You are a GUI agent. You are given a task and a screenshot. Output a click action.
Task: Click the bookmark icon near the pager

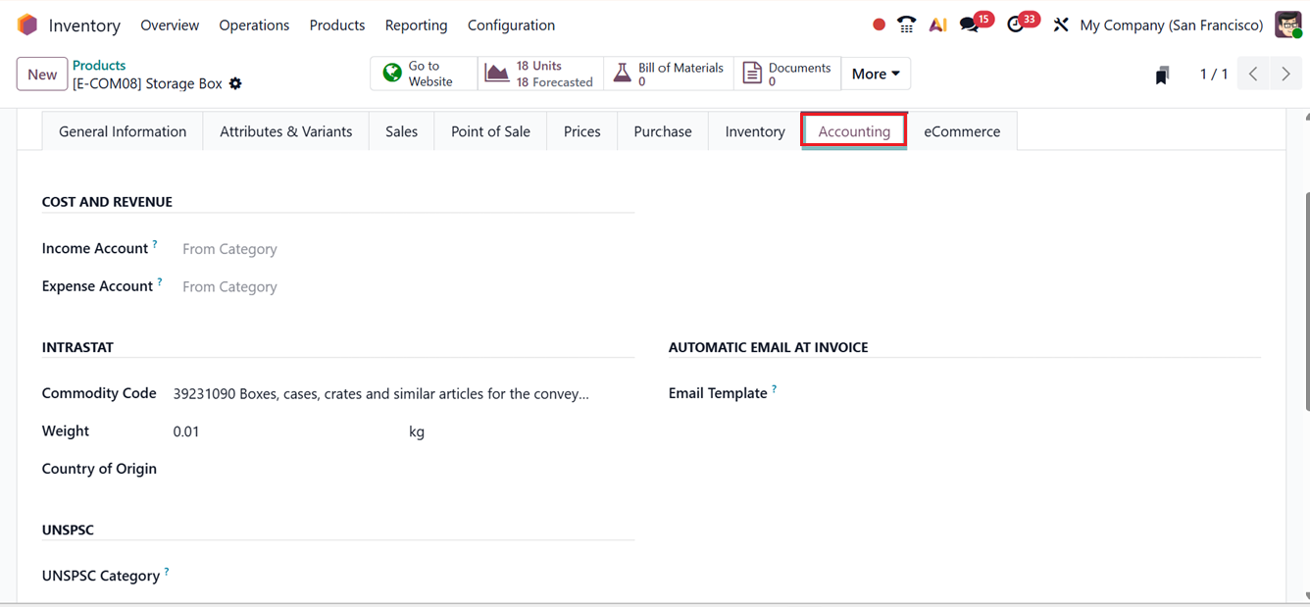(1162, 74)
